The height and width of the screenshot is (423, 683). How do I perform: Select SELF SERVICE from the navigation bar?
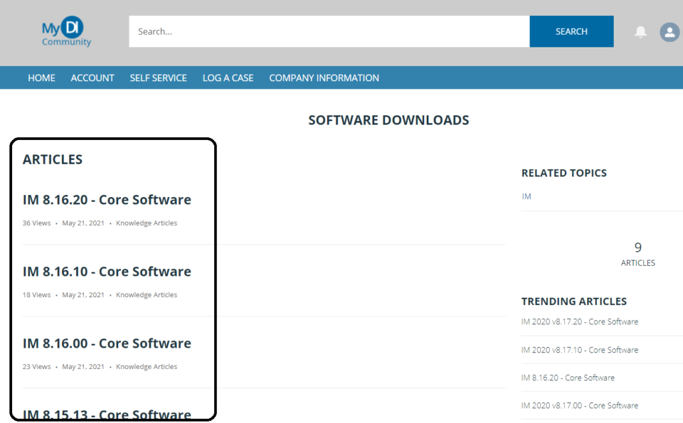(x=158, y=77)
